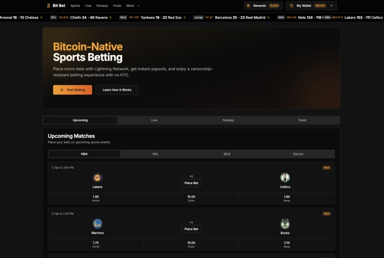
Task: Place Bet on Lakers vs Celtics
Action: pyautogui.click(x=191, y=183)
